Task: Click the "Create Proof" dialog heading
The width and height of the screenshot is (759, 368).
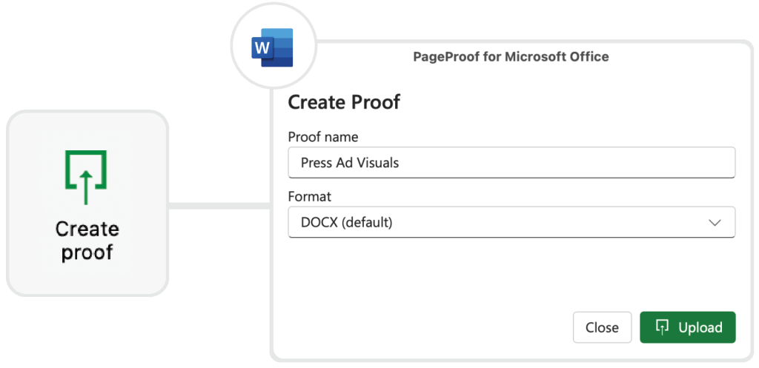Action: pyautogui.click(x=344, y=102)
